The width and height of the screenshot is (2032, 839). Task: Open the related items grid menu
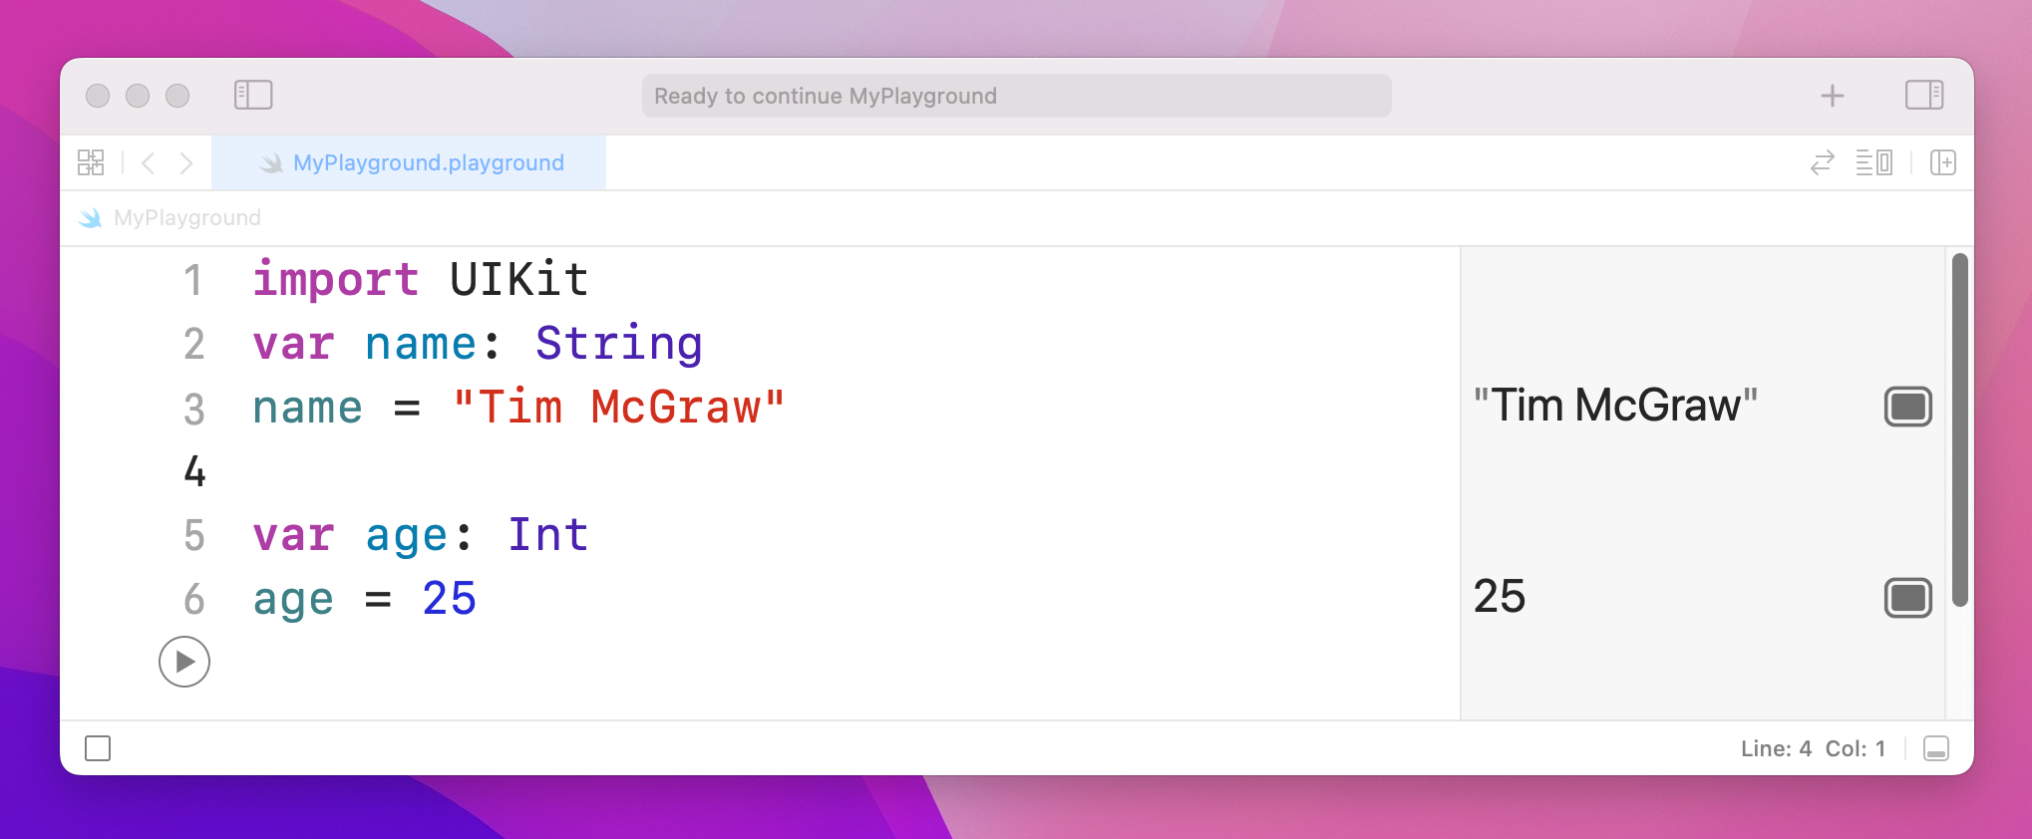coord(91,163)
